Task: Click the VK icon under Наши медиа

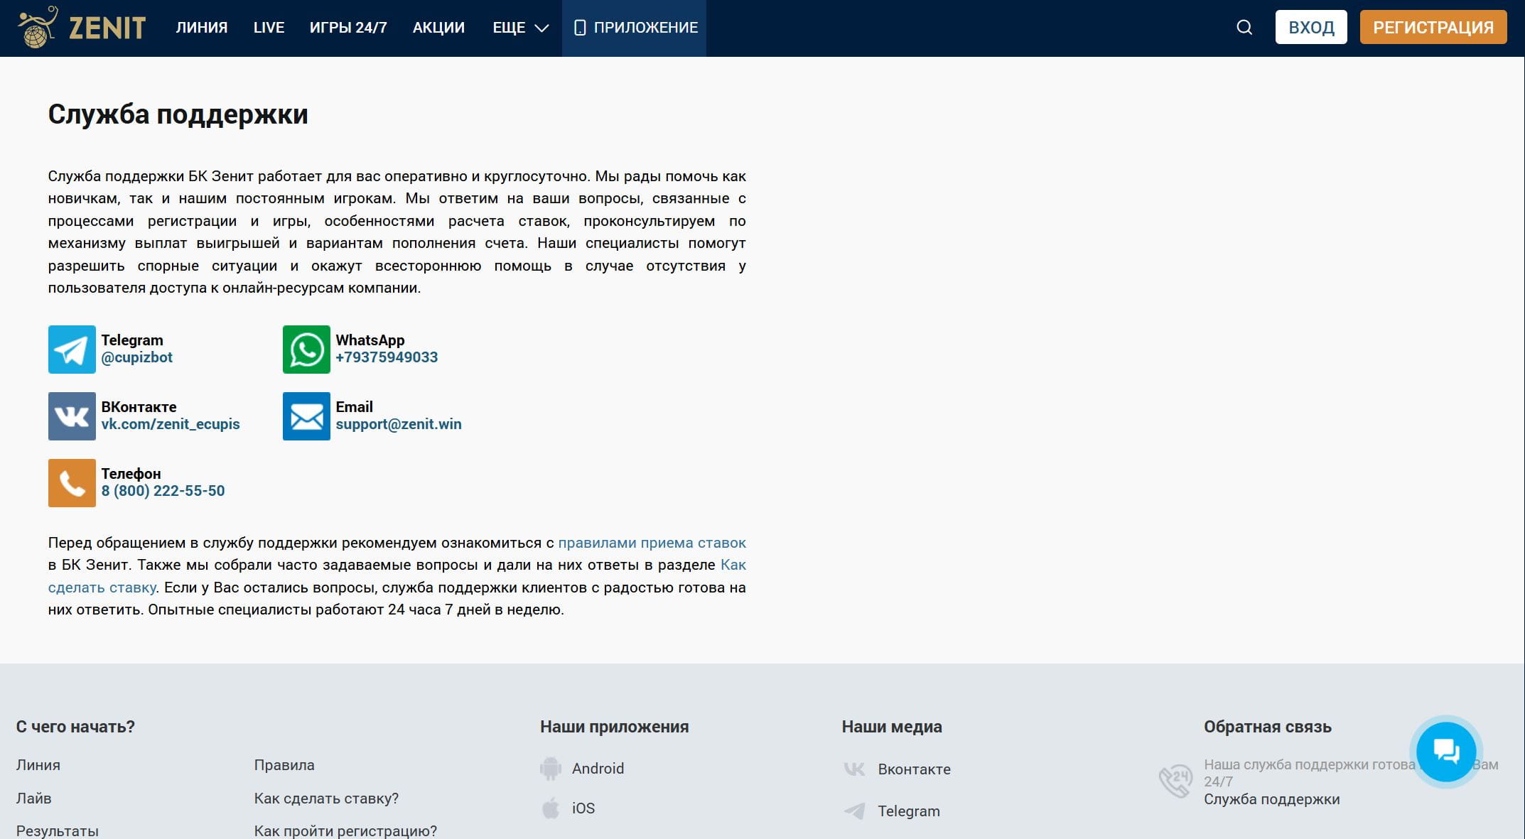Action: (854, 769)
